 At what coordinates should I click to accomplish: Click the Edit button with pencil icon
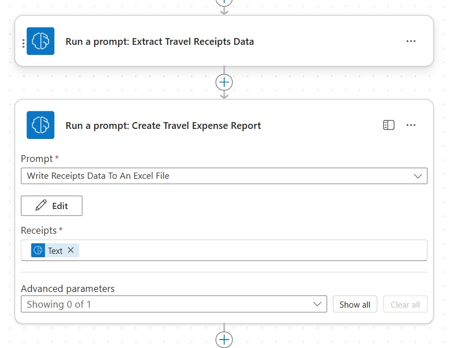[52, 206]
